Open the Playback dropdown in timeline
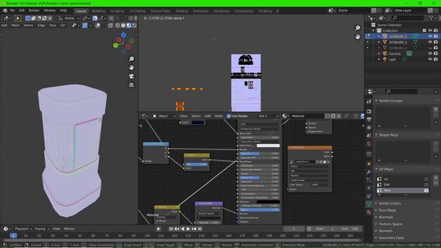 [23, 229]
